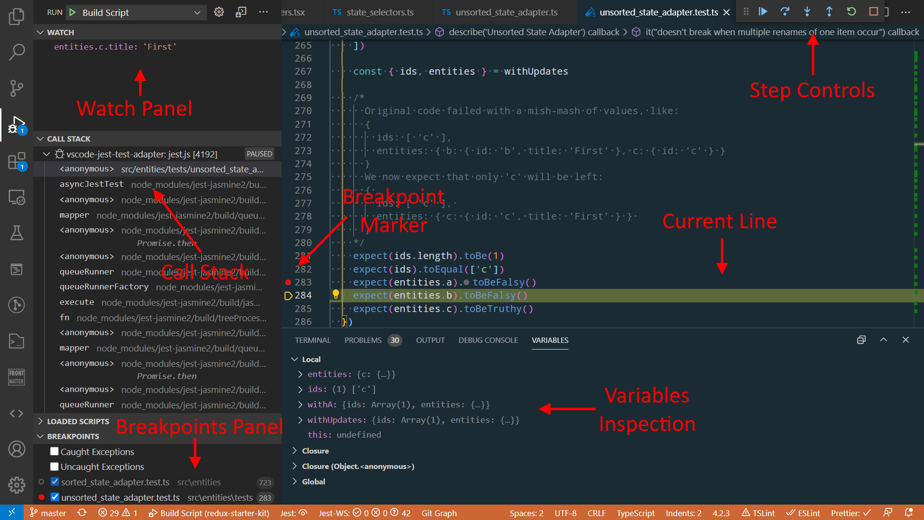Switch to the OUTPUT panel tab
The height and width of the screenshot is (520, 924).
pyautogui.click(x=430, y=340)
